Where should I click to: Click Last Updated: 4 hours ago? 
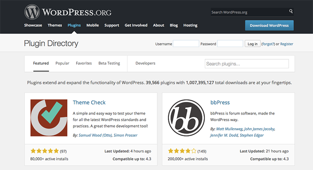click(x=128, y=151)
